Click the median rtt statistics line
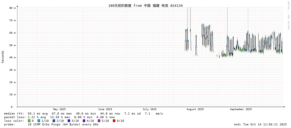This screenshot has height=128, width=291. coord(83,113)
